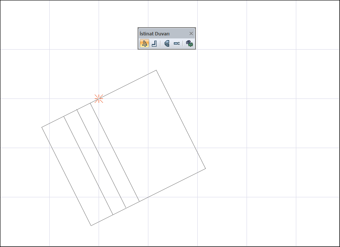Open retaining wall settings gear icon
Viewport: 340px width, 247px height.
pyautogui.click(x=189, y=44)
